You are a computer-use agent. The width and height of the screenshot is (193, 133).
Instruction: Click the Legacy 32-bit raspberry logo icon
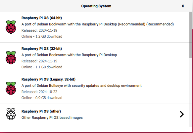[11, 88]
